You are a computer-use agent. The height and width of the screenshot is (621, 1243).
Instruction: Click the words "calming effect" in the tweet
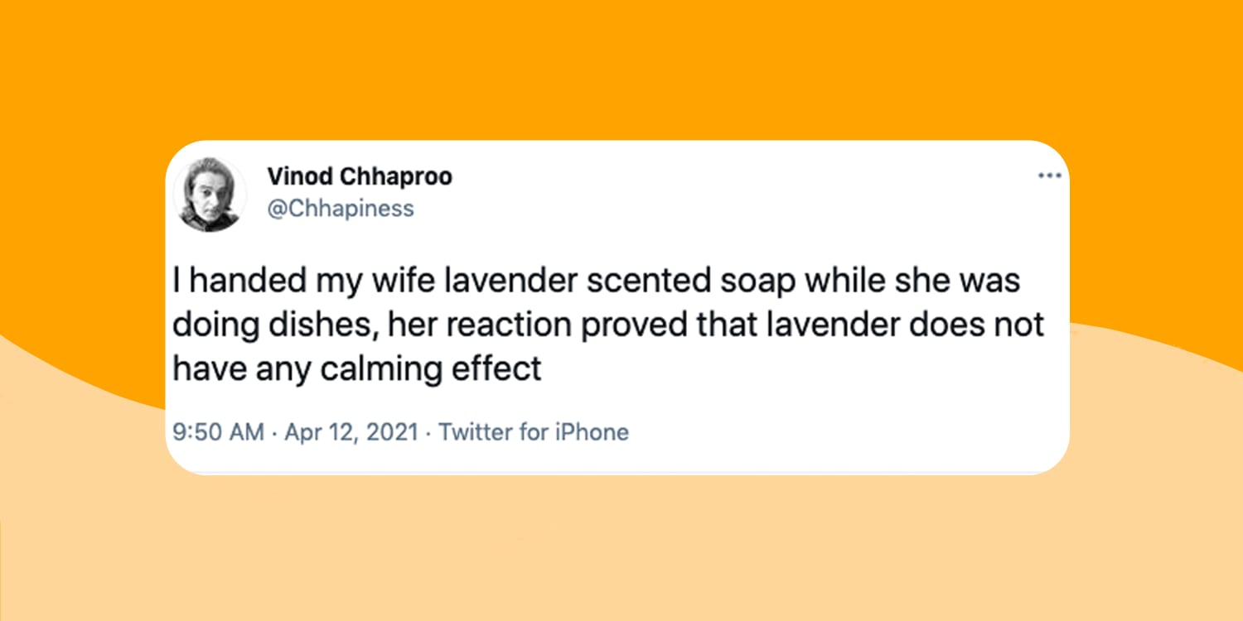431,368
